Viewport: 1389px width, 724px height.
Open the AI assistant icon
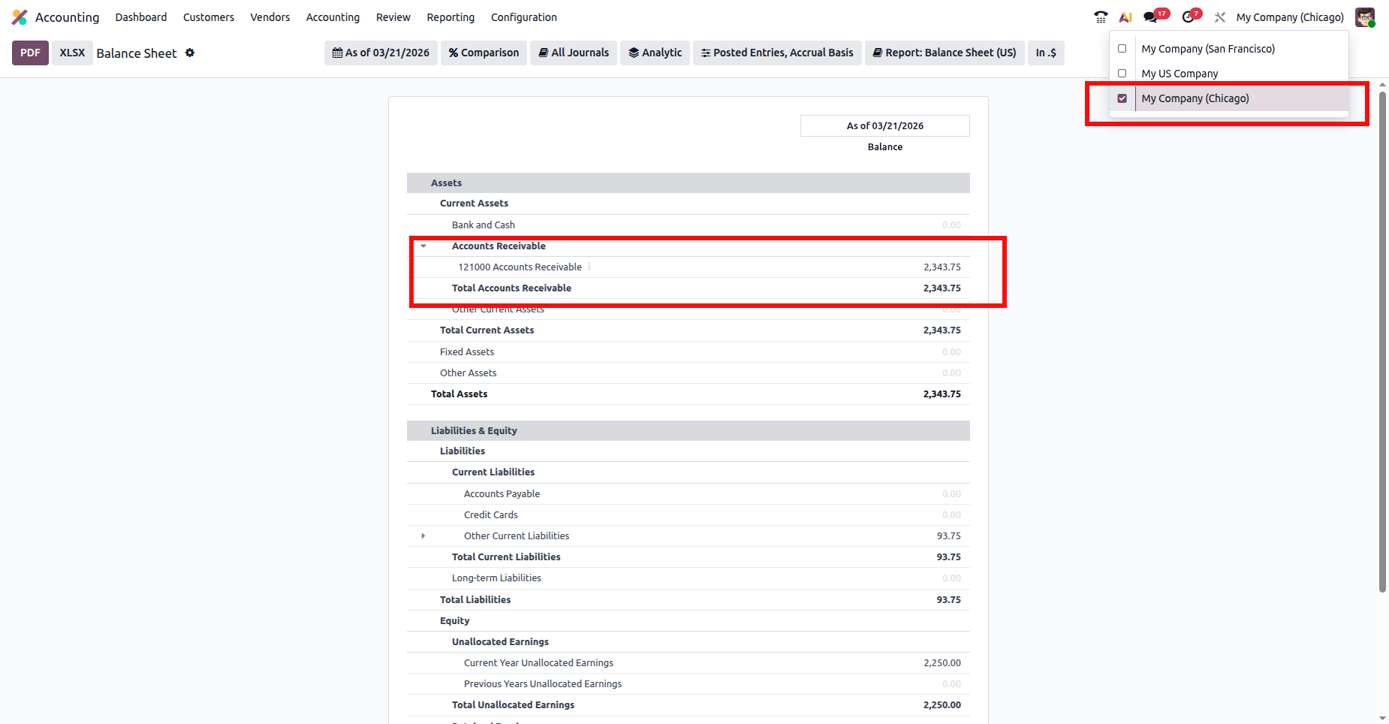point(1125,17)
